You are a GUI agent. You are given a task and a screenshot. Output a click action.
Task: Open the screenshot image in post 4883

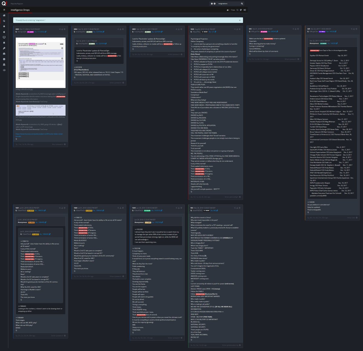(41, 63)
